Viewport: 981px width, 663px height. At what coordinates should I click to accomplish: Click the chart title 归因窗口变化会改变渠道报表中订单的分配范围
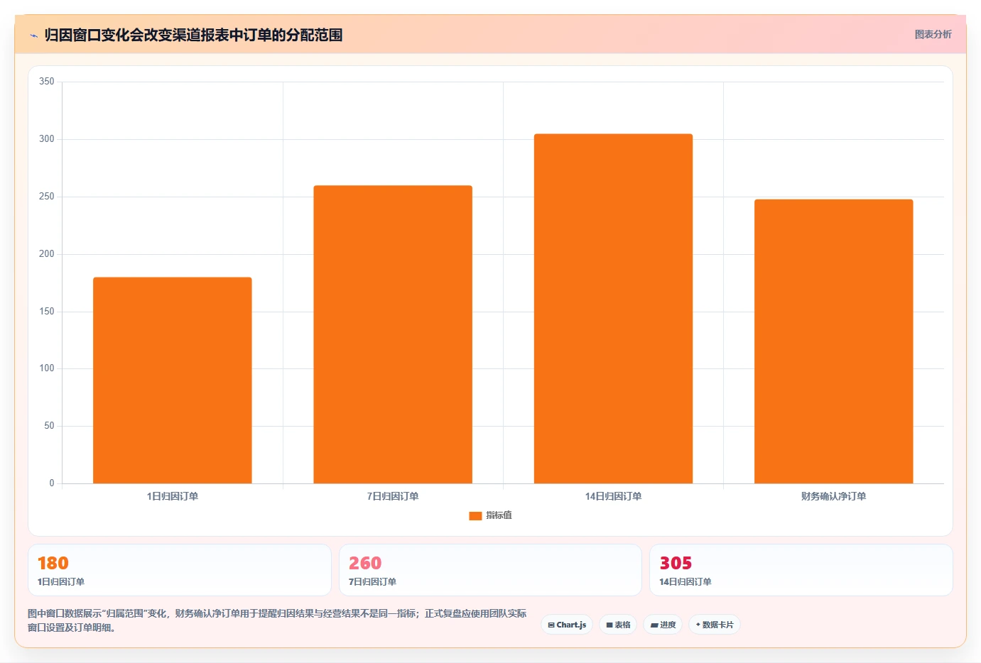coord(193,35)
